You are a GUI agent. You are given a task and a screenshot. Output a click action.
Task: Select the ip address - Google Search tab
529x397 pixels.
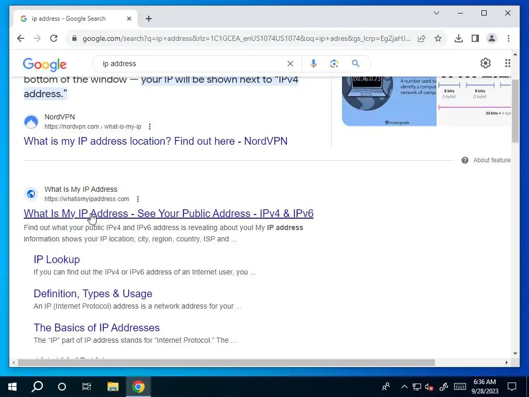(x=75, y=19)
